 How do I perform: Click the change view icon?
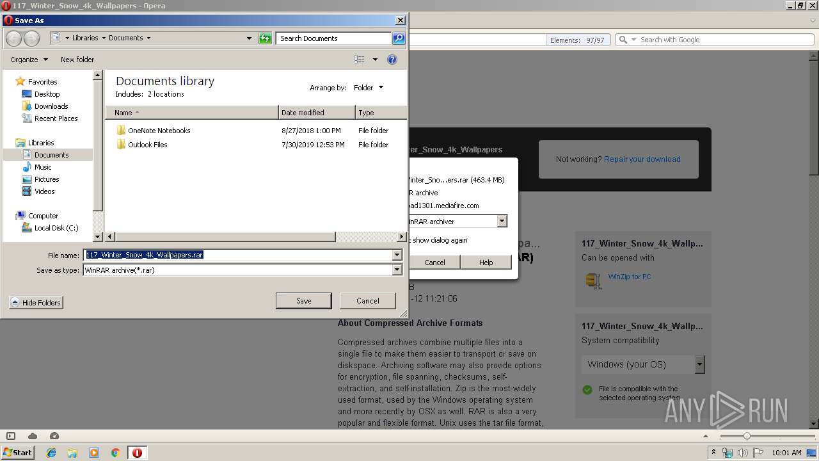coord(360,60)
